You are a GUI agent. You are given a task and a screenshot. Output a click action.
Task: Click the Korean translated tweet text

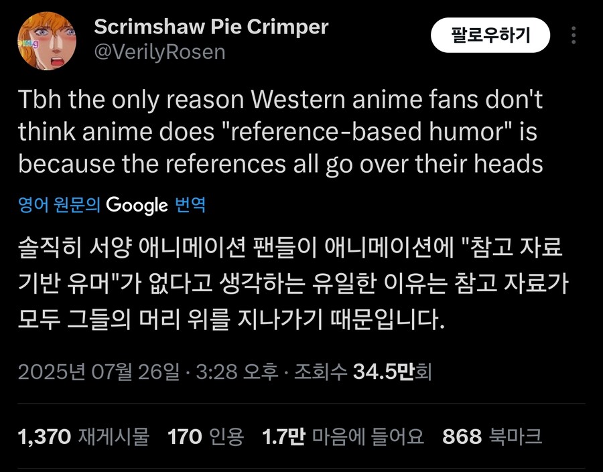click(x=293, y=284)
